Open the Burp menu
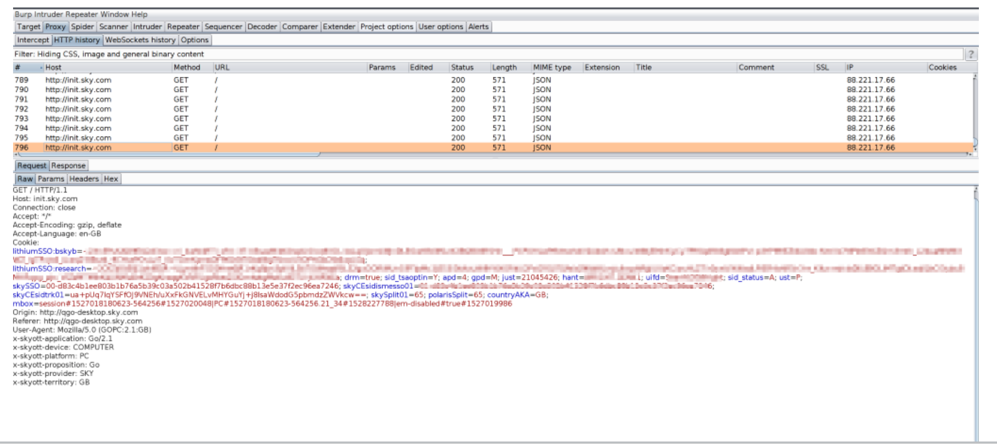The image size is (997, 444). click(23, 14)
